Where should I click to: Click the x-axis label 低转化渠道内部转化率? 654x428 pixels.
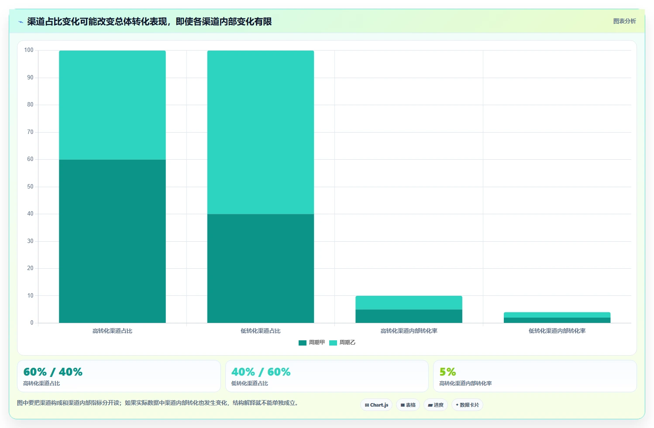(x=557, y=331)
